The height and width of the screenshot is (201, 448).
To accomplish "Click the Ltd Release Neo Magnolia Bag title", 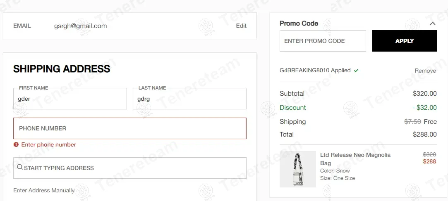I will (x=355, y=159).
